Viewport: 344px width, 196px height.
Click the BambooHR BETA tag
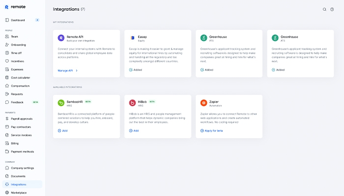point(88,102)
